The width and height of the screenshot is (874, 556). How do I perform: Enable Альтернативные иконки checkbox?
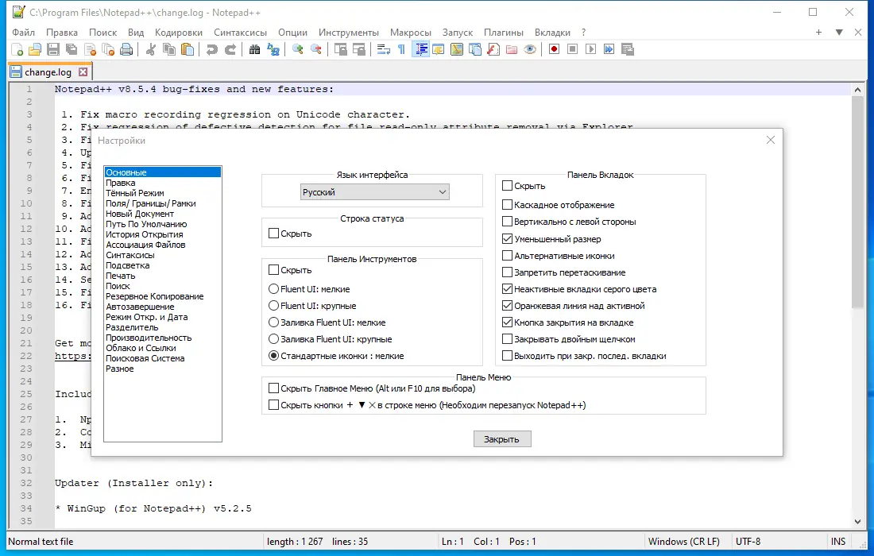click(507, 256)
